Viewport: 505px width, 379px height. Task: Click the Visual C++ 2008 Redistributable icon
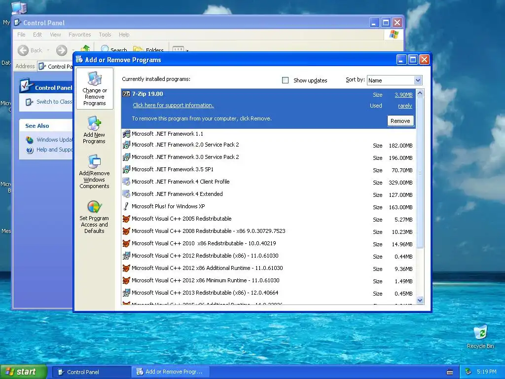click(x=126, y=231)
